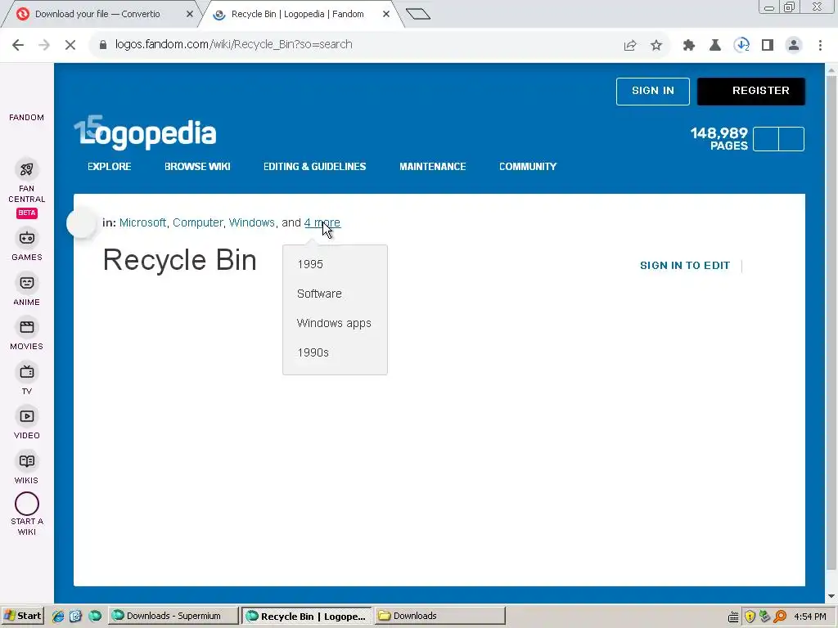Go forward with browser forward arrow
Viewport: 838px width, 628px height.
pos(44,45)
